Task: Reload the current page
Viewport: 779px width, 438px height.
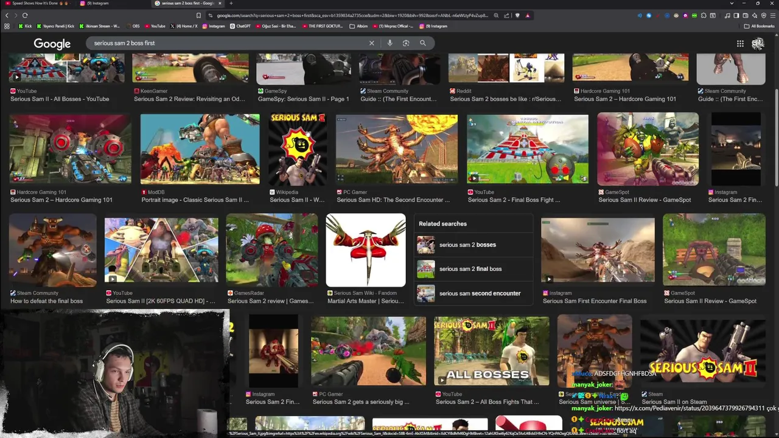Action: click(25, 15)
